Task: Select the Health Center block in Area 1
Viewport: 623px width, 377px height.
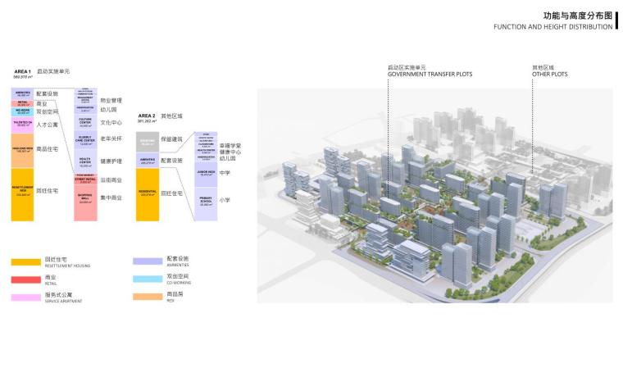Action: tap(85, 161)
